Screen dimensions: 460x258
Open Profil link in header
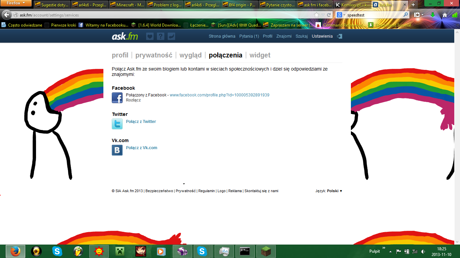click(268, 36)
